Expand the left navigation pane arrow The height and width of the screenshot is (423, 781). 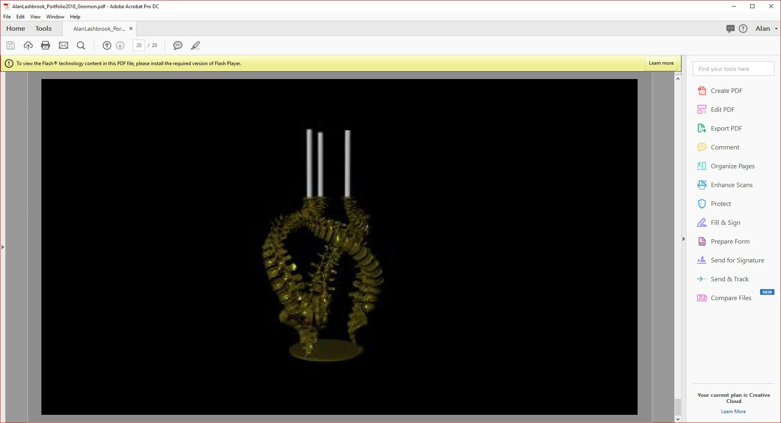3,247
